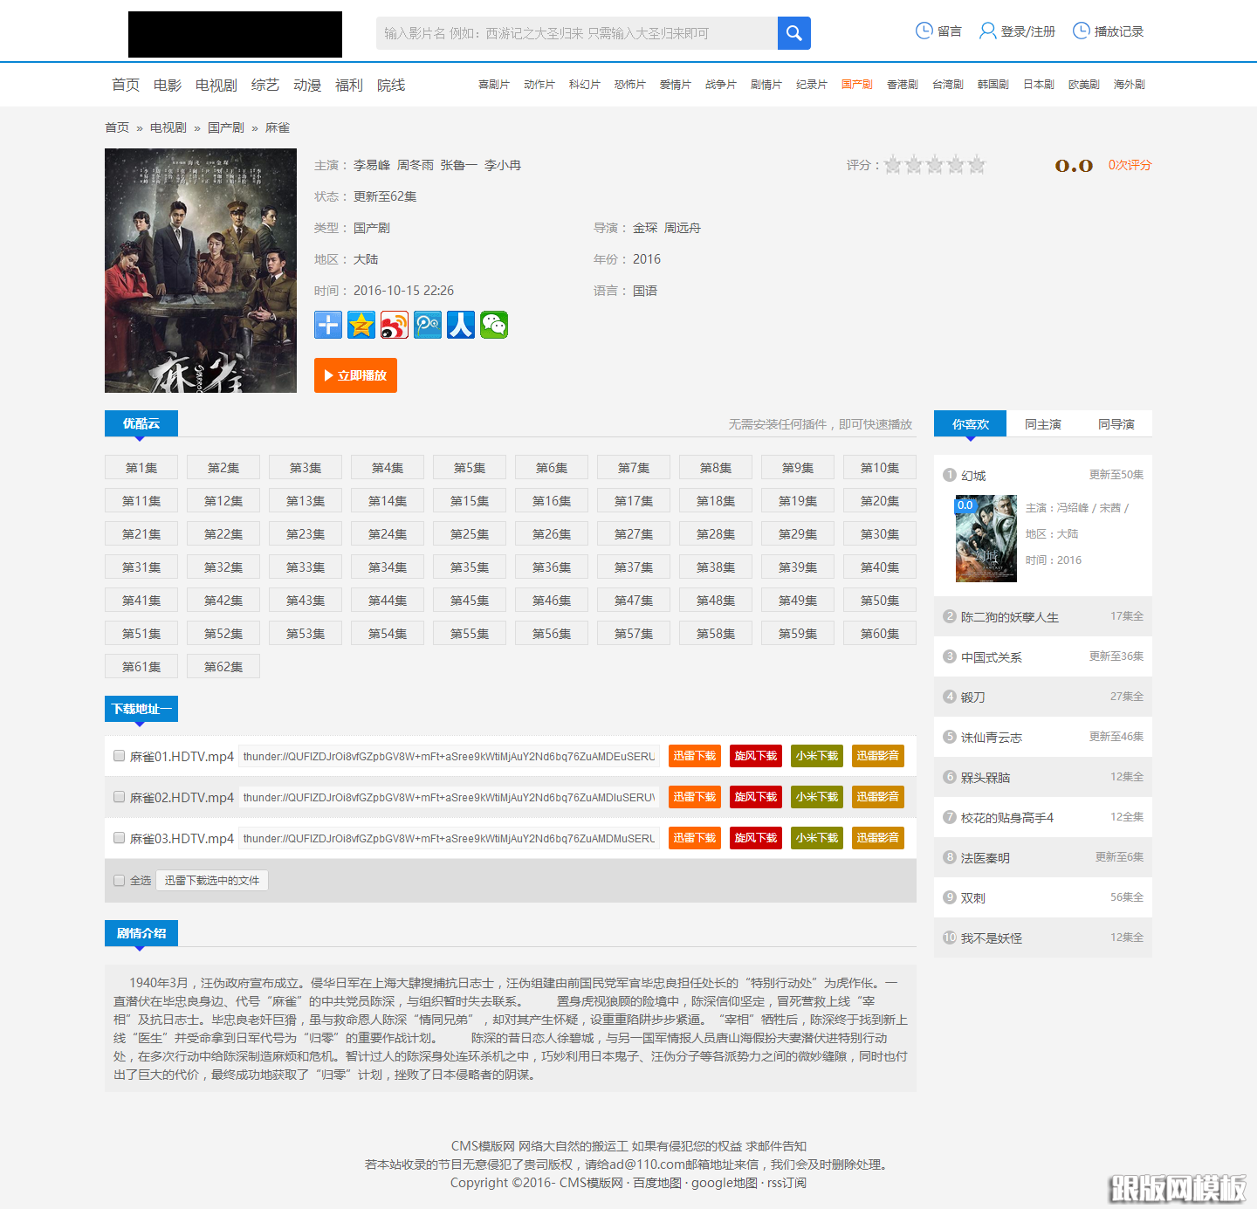The width and height of the screenshot is (1257, 1209).
Task: Open 播放记录 play history
Action: coord(1109,31)
